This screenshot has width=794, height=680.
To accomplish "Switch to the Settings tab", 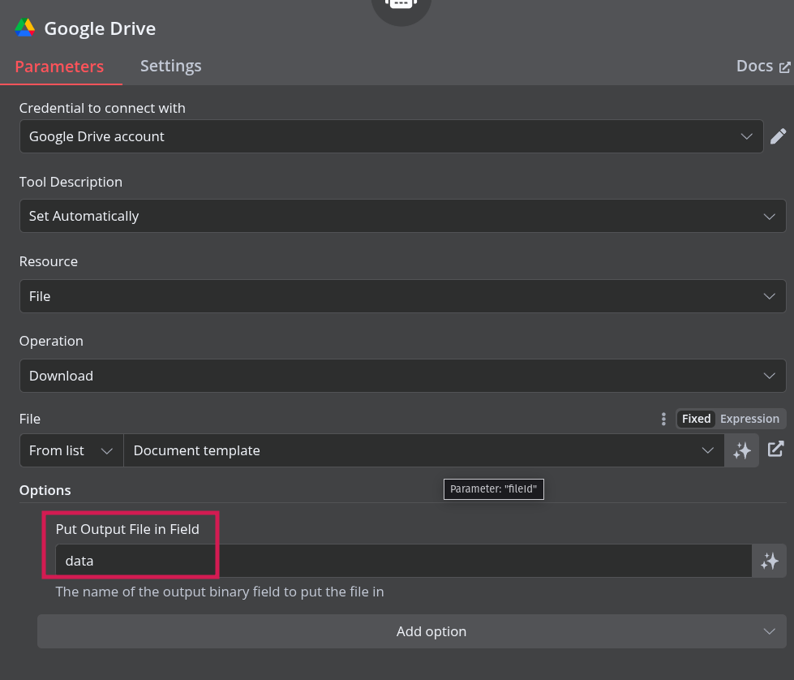I will (x=170, y=67).
